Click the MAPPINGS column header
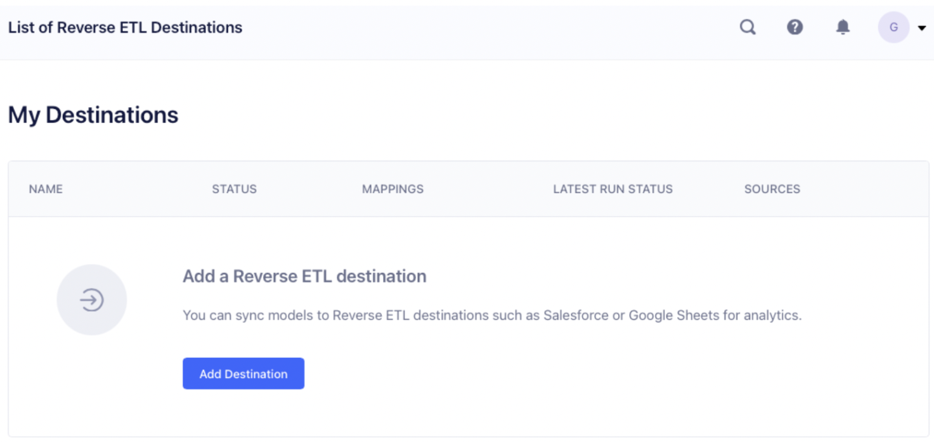This screenshot has height=442, width=934. (x=392, y=189)
